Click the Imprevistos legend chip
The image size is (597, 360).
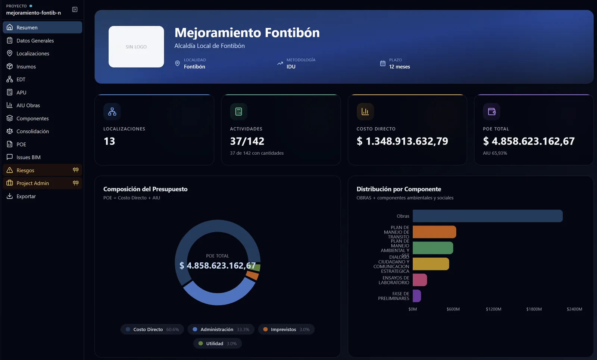(x=286, y=329)
